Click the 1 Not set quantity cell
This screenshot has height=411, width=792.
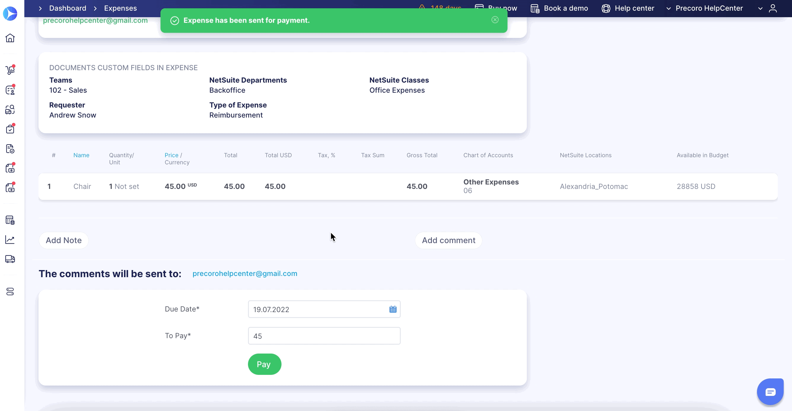click(x=124, y=187)
